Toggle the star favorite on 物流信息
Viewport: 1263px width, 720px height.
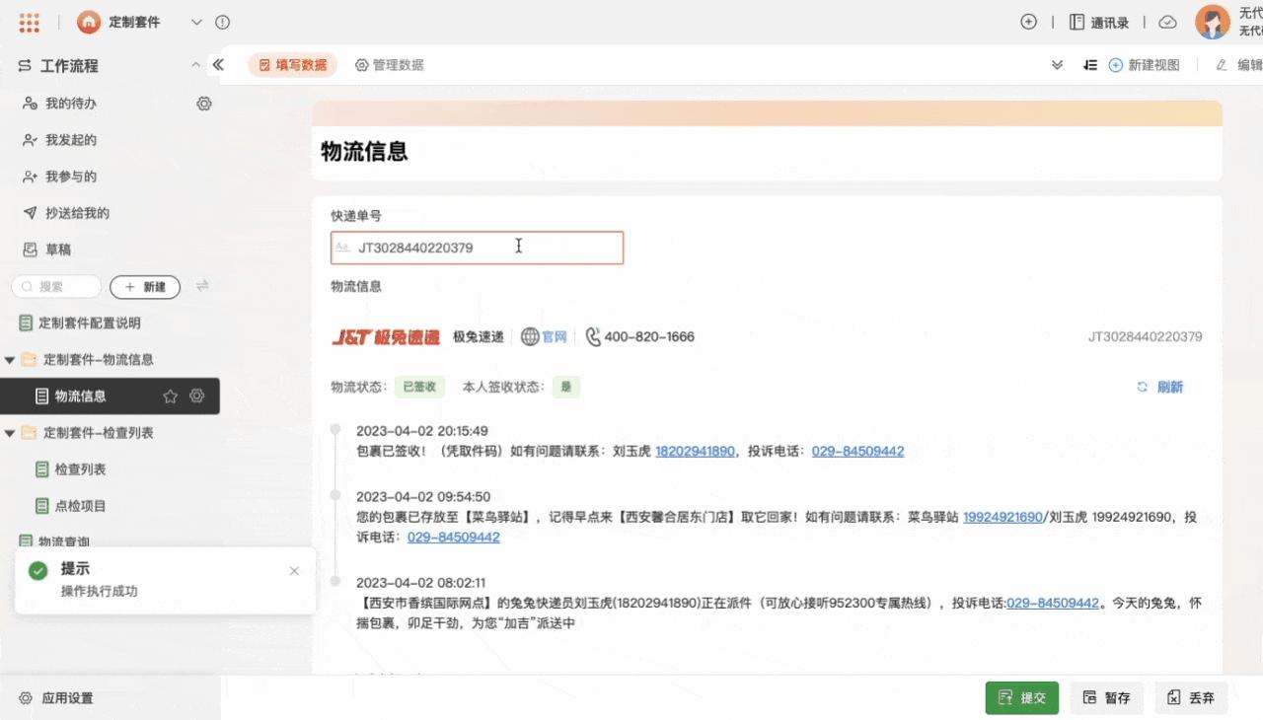(169, 396)
